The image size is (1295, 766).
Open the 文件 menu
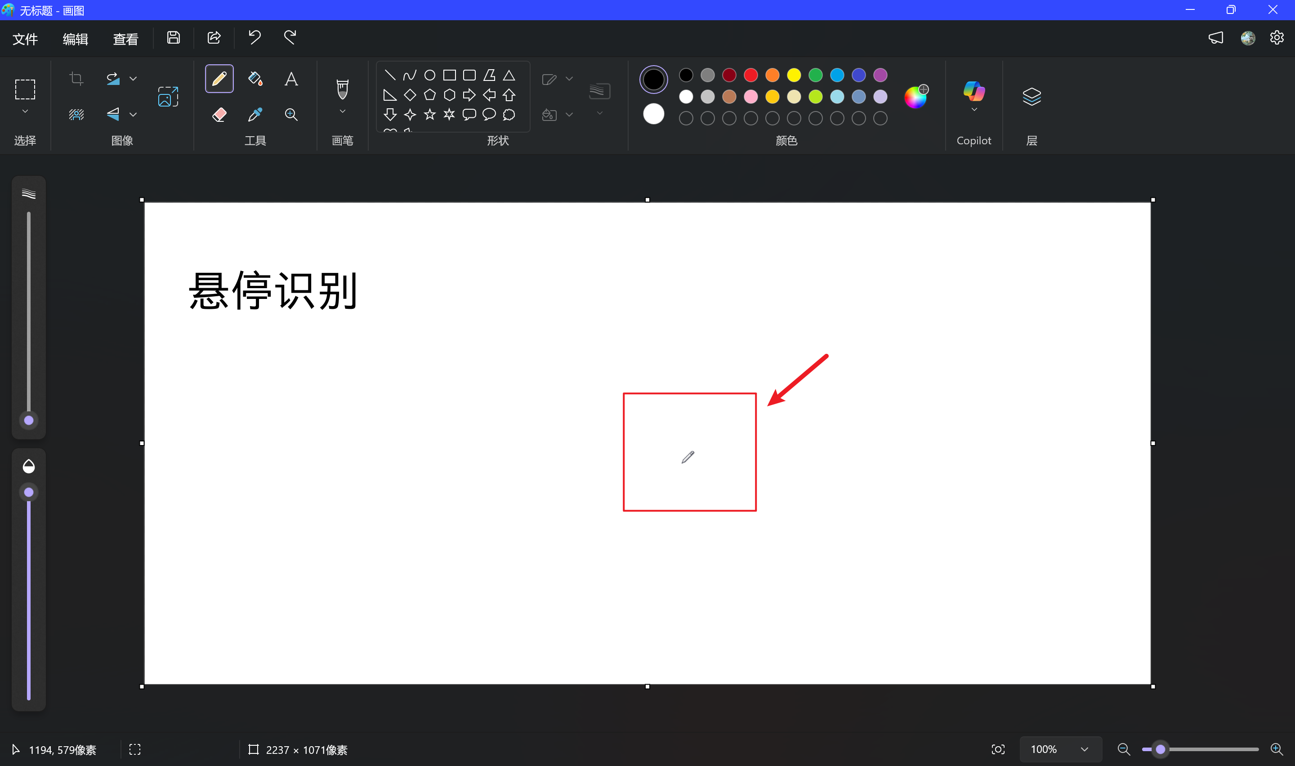click(25, 39)
